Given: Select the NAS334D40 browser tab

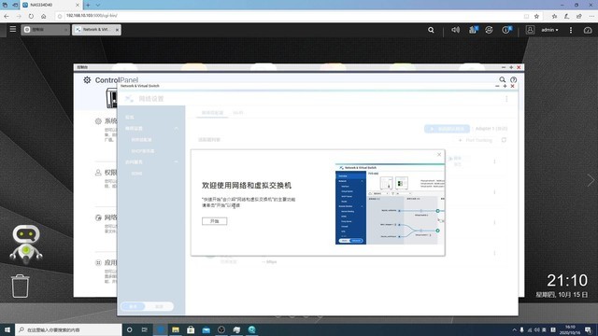Looking at the screenshot, I should click(50, 5).
